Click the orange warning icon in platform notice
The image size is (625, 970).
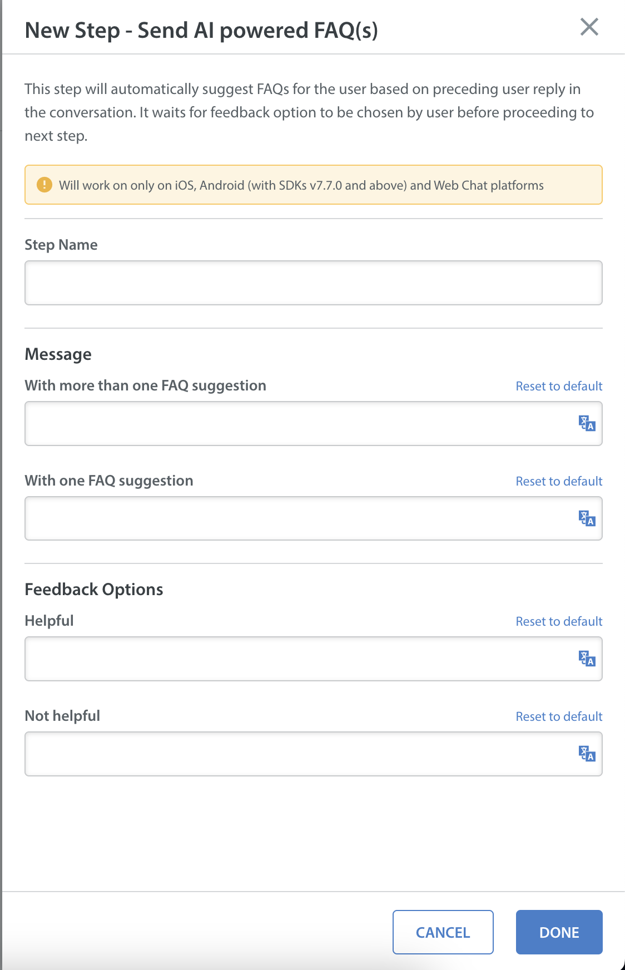pyautogui.click(x=44, y=185)
